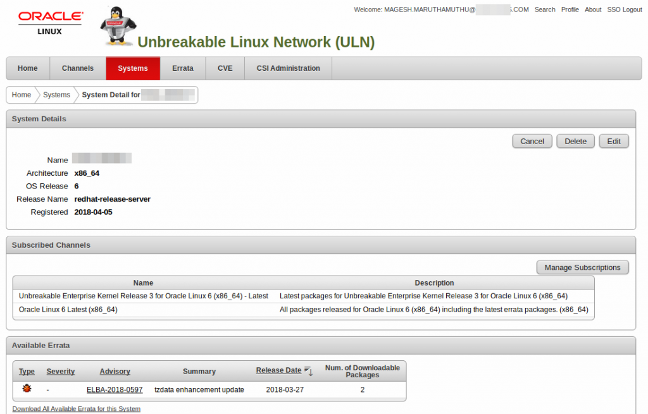The width and height of the screenshot is (648, 414).
Task: Sort the table by Advisory column
Action: tap(115, 371)
